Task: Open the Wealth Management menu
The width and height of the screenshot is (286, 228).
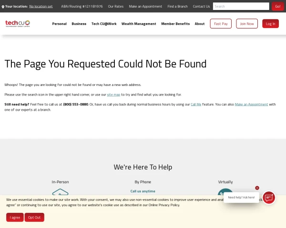Action: coord(139,24)
